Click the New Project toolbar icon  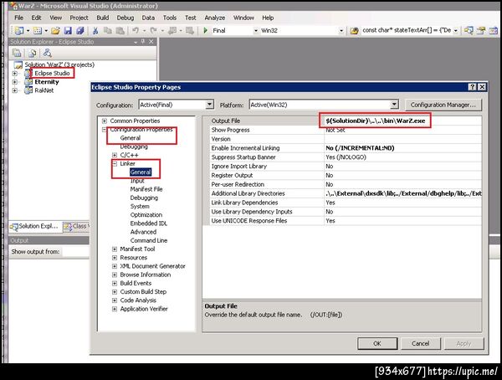(x=19, y=31)
